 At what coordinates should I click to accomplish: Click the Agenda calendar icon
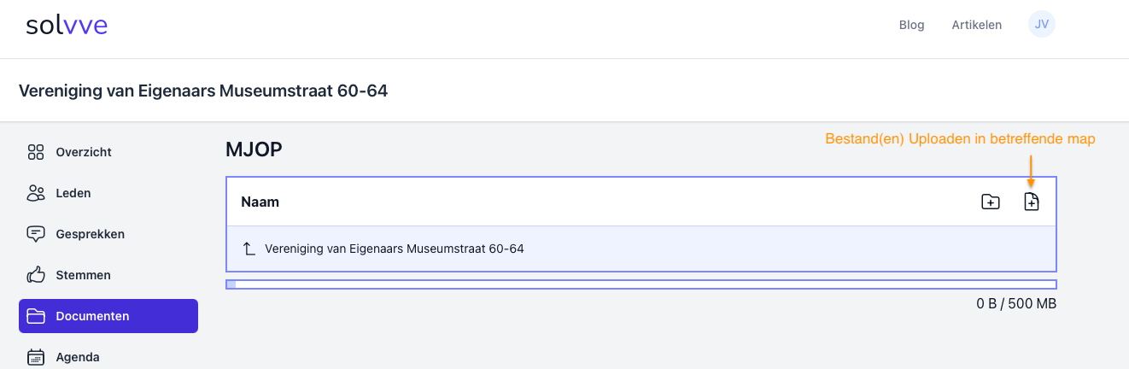tap(36, 357)
